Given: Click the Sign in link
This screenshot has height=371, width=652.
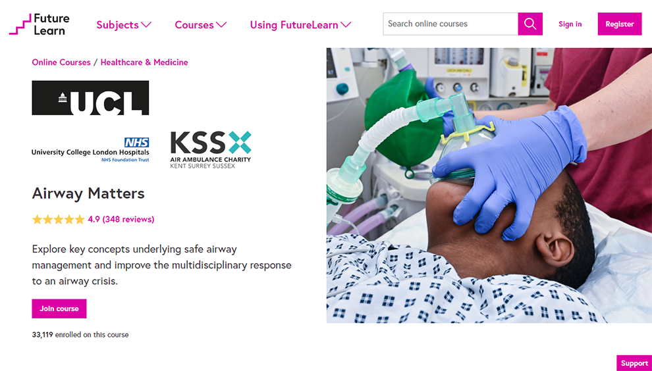Looking at the screenshot, I should click(x=570, y=24).
